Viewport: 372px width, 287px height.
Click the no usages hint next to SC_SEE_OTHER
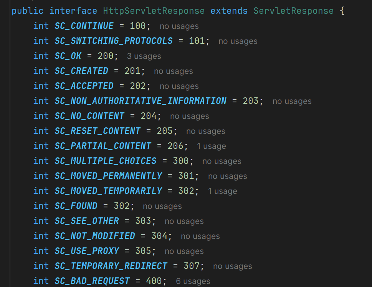pos(184,221)
